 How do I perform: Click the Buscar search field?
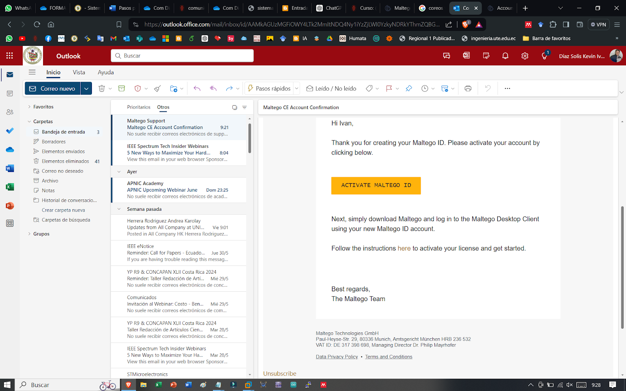(x=182, y=56)
